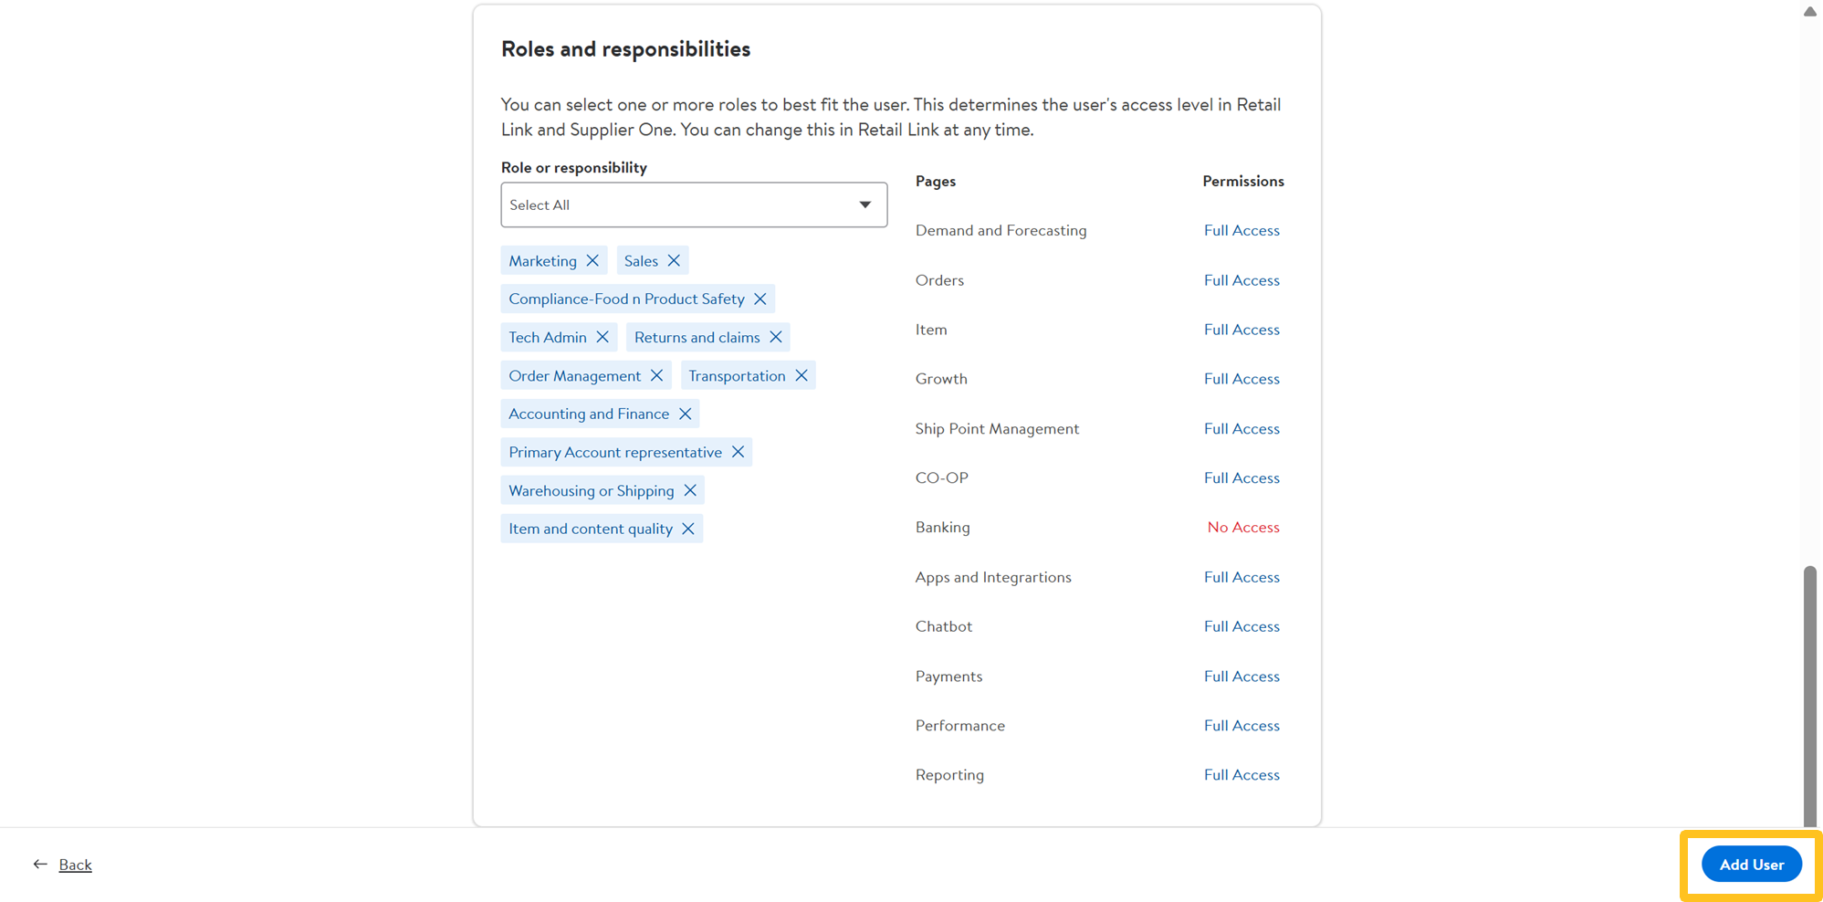This screenshot has width=1823, height=902.
Task: Click the dropdown arrow beside Select All
Action: coord(864,205)
